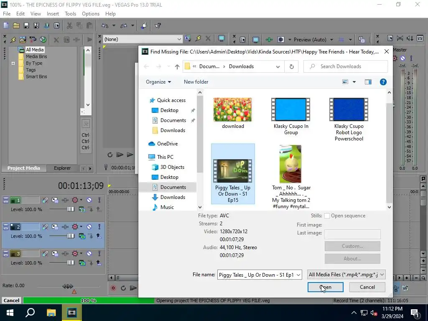
Task: Switch to the Explorer tab
Action: click(x=62, y=168)
